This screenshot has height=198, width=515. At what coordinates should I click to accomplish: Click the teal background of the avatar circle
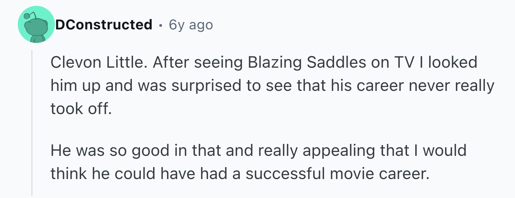click(46, 15)
